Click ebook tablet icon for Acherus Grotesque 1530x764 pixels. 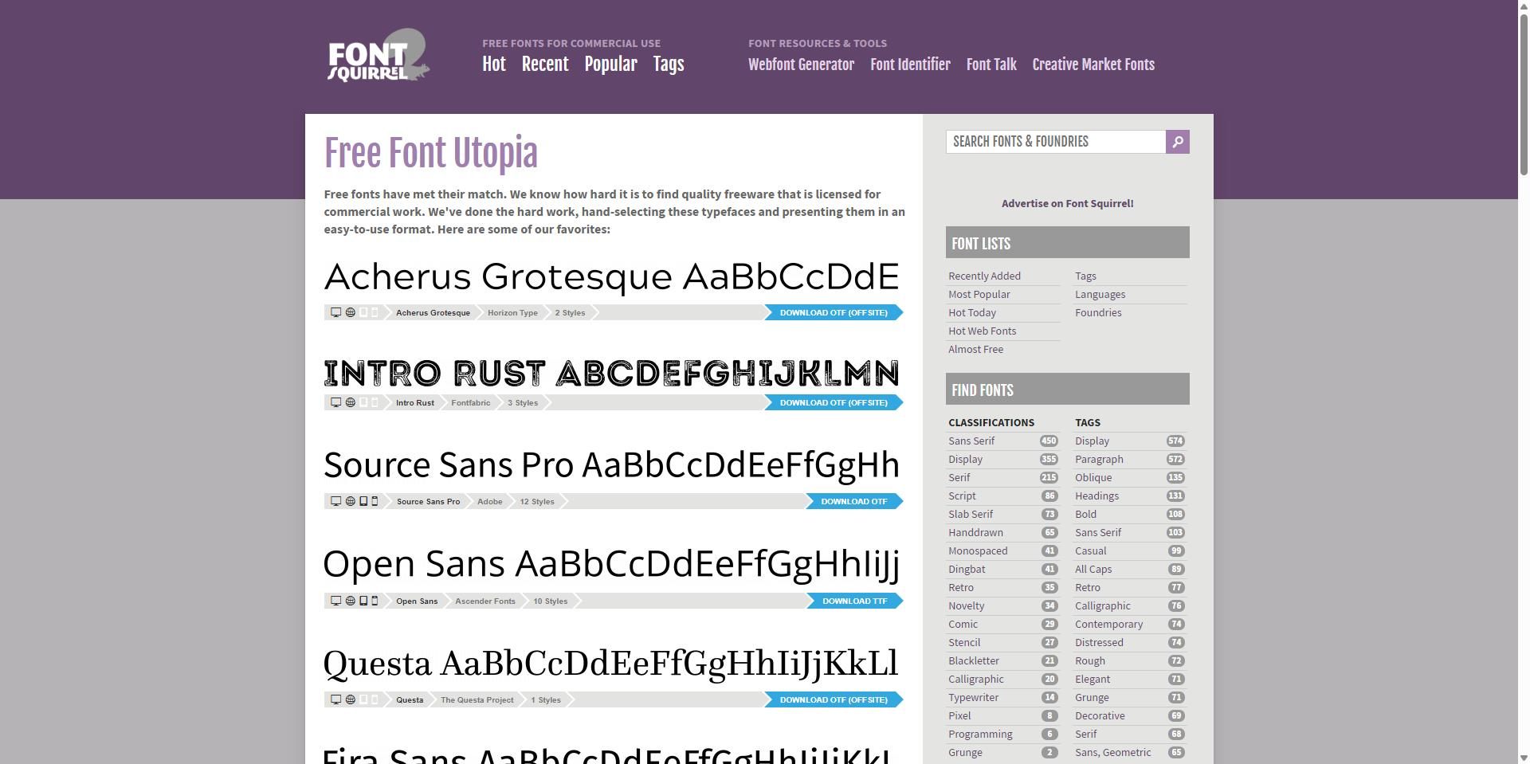pos(363,312)
